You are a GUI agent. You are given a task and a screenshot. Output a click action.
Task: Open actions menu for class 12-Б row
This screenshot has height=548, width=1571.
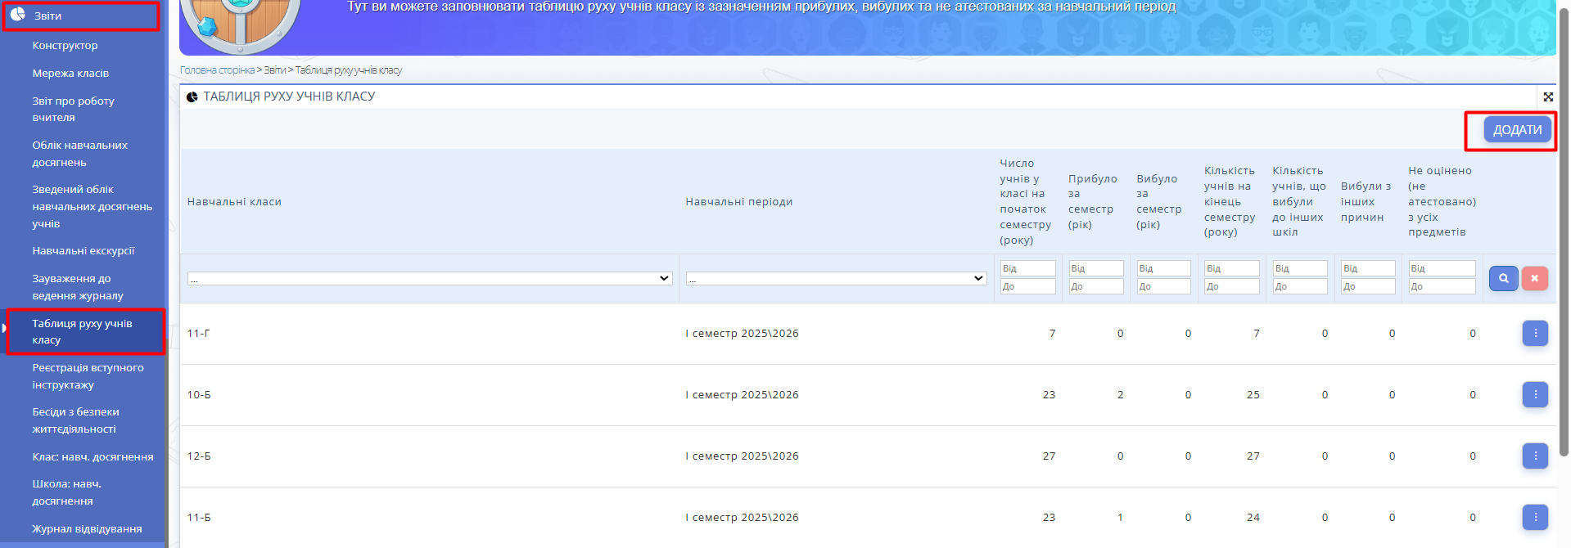(1535, 456)
